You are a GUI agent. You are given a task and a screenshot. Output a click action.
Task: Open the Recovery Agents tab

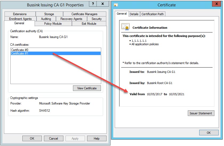click(x=71, y=19)
